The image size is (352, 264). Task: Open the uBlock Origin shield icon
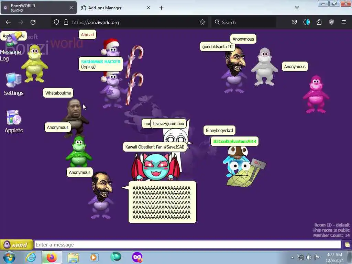click(331, 22)
